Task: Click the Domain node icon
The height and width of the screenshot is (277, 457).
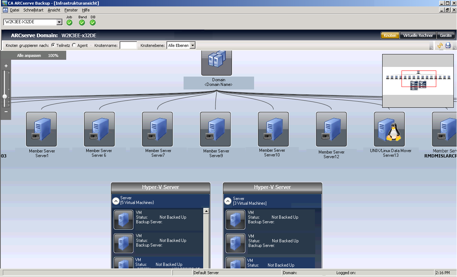Action: point(217,63)
